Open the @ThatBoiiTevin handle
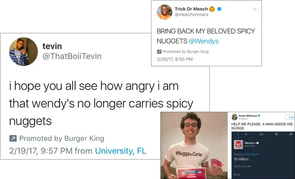 click(x=72, y=56)
